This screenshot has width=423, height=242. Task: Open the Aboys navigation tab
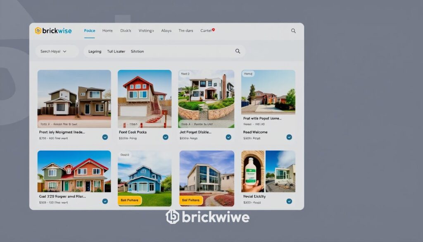coord(166,31)
